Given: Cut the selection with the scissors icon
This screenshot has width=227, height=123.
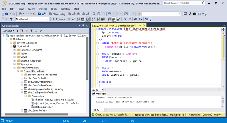Looking at the screenshot, I should [x=94, y=14].
